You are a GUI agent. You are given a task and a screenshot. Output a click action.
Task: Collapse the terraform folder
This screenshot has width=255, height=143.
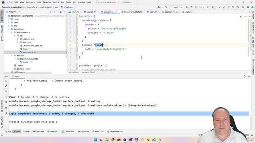pyautogui.click(x=8, y=29)
